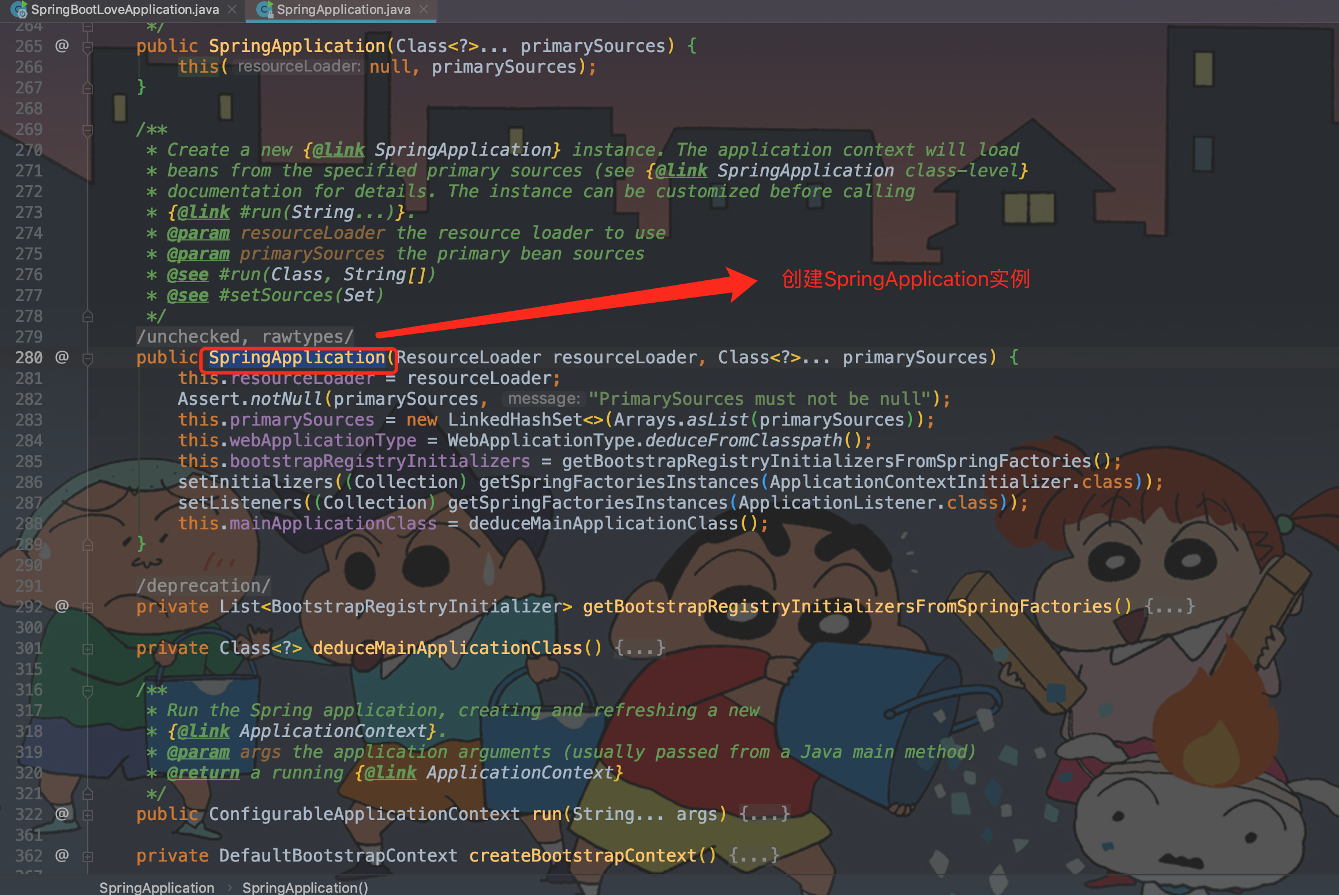Click the /unchecked, rawtypes/ folded annotation
The image size is (1339, 895).
245,336
